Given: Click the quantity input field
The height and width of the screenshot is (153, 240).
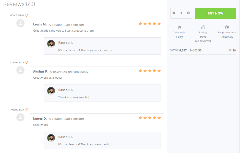Looking at the screenshot, I should pyautogui.click(x=181, y=12).
